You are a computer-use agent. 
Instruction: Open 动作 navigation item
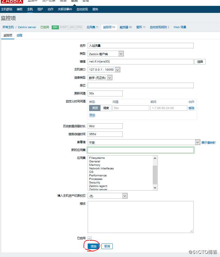pyautogui.click(x=51, y=9)
